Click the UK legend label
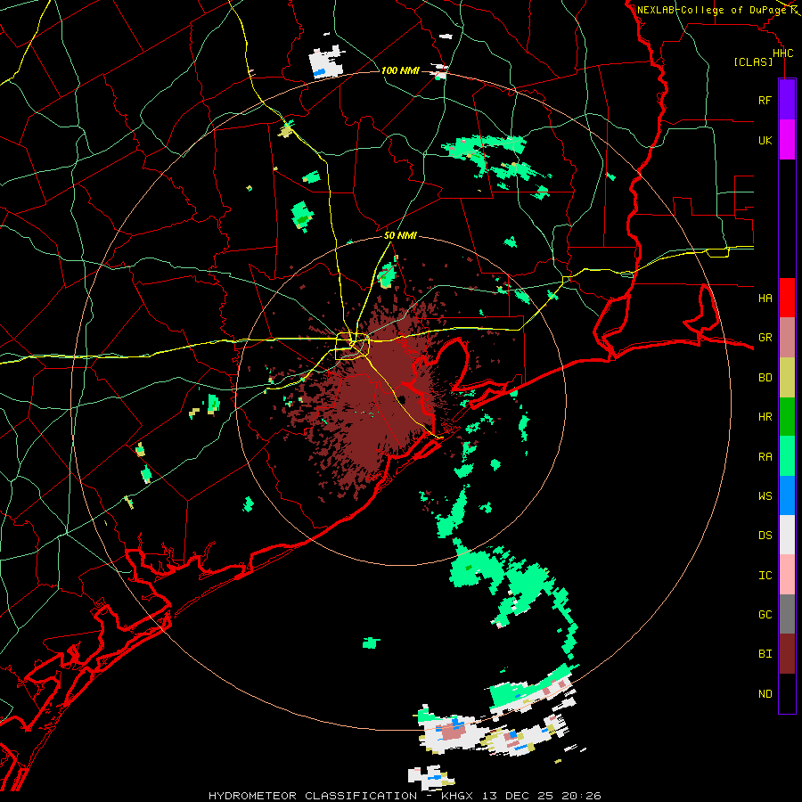Screen dimensions: 802x802 point(765,140)
